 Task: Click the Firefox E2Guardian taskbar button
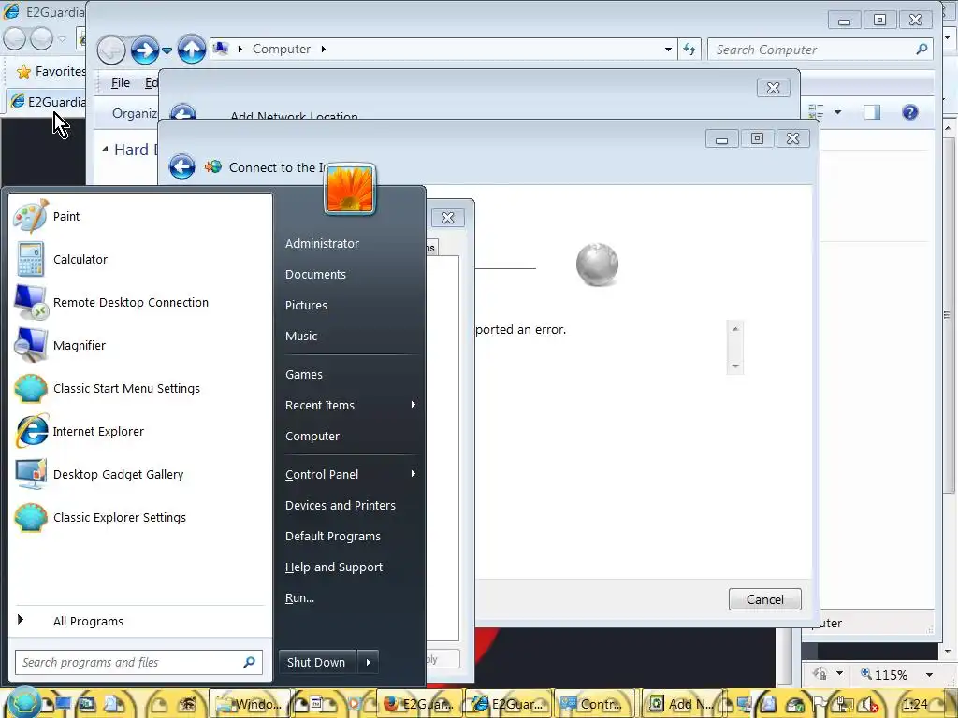(x=419, y=704)
